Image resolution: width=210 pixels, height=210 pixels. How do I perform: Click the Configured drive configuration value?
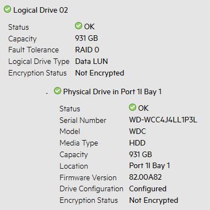(x=148, y=189)
